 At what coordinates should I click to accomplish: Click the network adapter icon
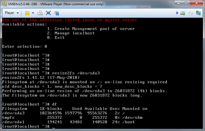tap(198, 13)
